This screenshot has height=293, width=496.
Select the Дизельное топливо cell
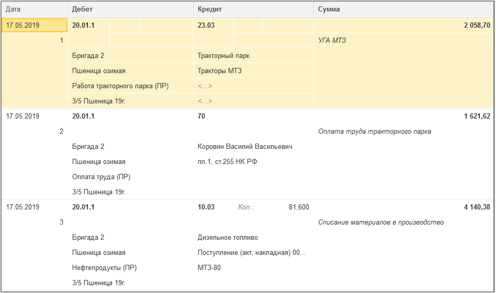[228, 238]
